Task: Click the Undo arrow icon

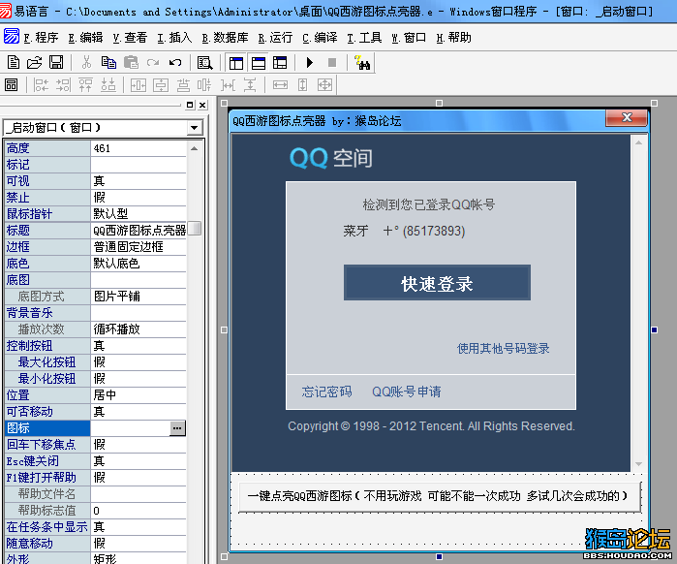Action: [175, 63]
